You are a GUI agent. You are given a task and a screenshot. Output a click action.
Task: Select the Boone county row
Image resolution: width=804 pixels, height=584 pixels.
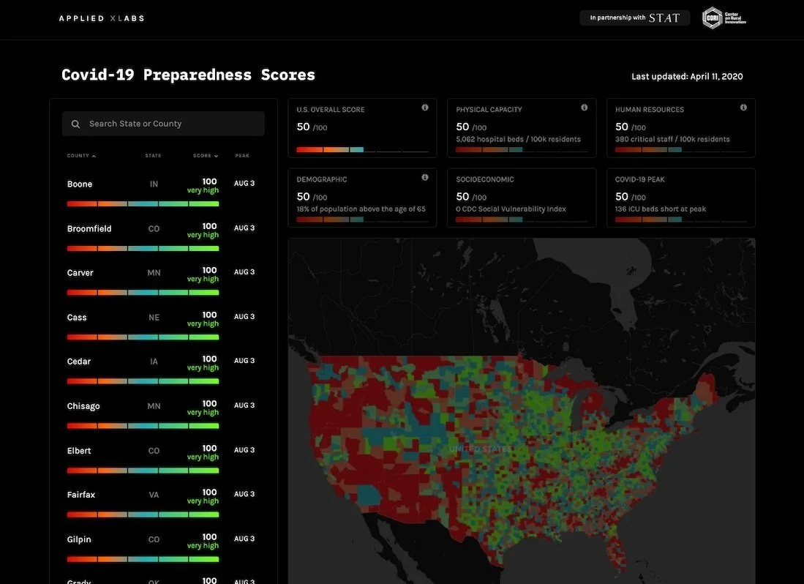[163, 192]
